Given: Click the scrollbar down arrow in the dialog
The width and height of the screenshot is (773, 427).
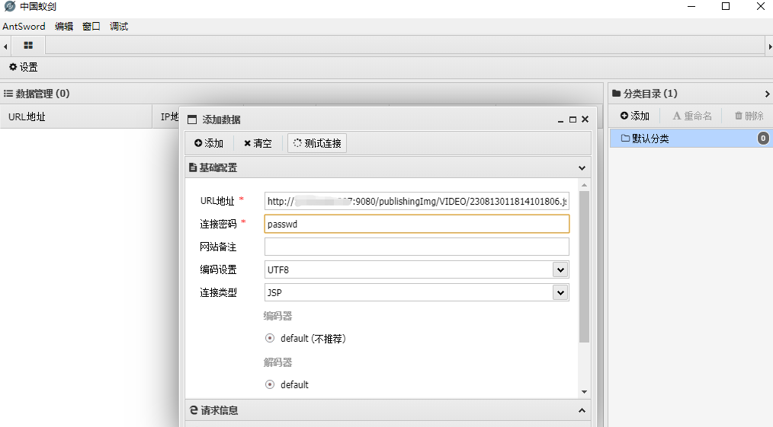Looking at the screenshot, I should (584, 392).
